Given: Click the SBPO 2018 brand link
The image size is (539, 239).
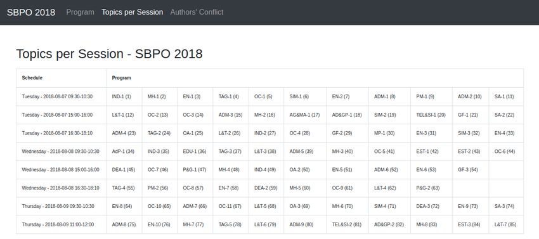Looking at the screenshot, I should (x=31, y=13).
